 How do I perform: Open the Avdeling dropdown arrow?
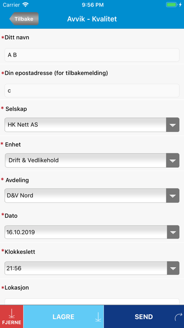coord(173,196)
